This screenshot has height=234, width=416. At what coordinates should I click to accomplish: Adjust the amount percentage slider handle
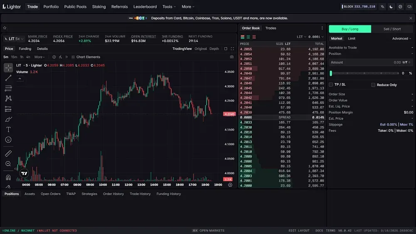[x=331, y=73]
